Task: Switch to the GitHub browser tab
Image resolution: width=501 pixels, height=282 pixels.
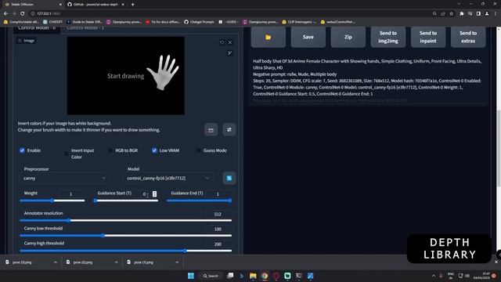Action: 96,5
